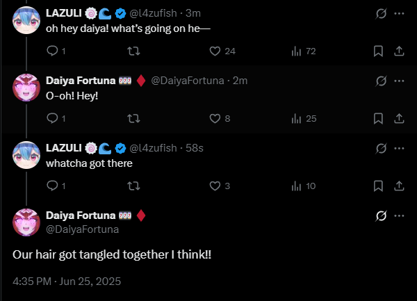The height and width of the screenshot is (301, 417).
Task: Share the "whatcha got there" tweet
Action: point(399,186)
